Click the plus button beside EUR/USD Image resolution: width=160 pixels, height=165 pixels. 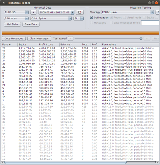(x=33, y=12)
